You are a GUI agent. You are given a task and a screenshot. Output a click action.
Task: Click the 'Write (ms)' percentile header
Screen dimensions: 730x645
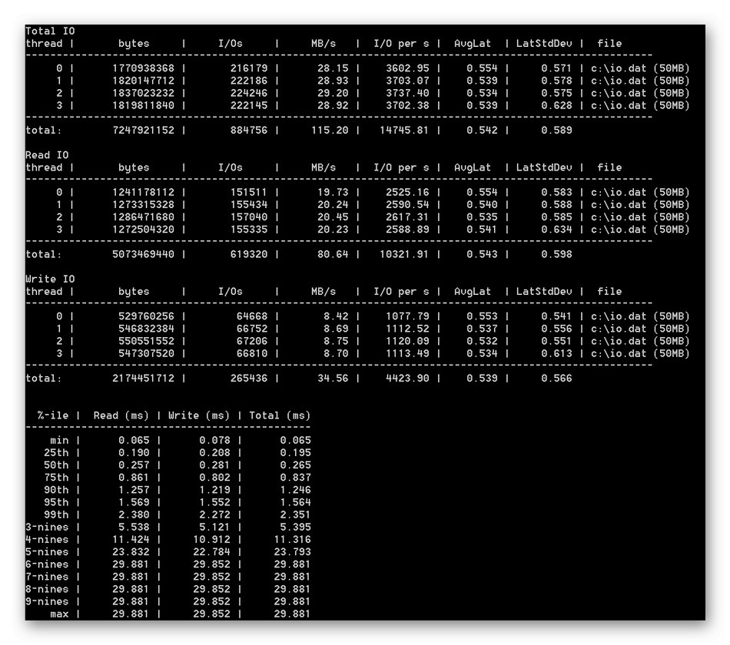point(199,415)
